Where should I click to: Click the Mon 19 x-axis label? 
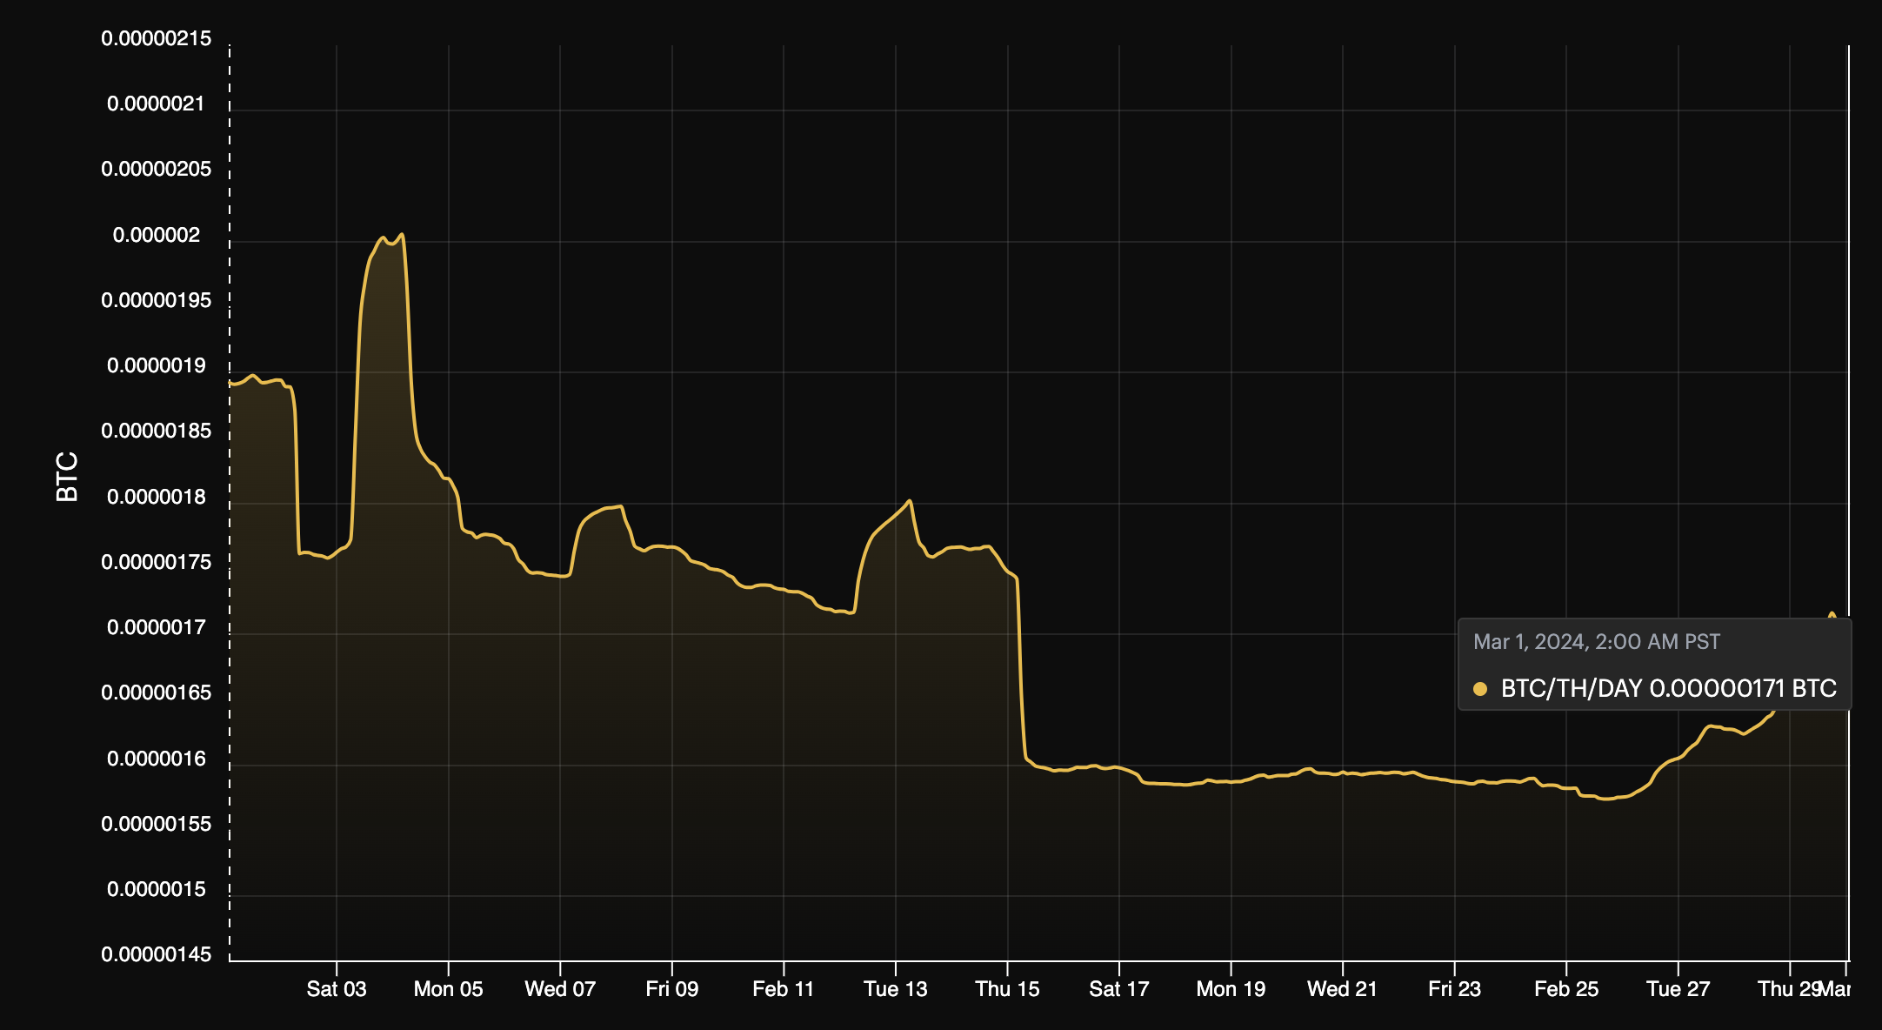pyautogui.click(x=1231, y=989)
